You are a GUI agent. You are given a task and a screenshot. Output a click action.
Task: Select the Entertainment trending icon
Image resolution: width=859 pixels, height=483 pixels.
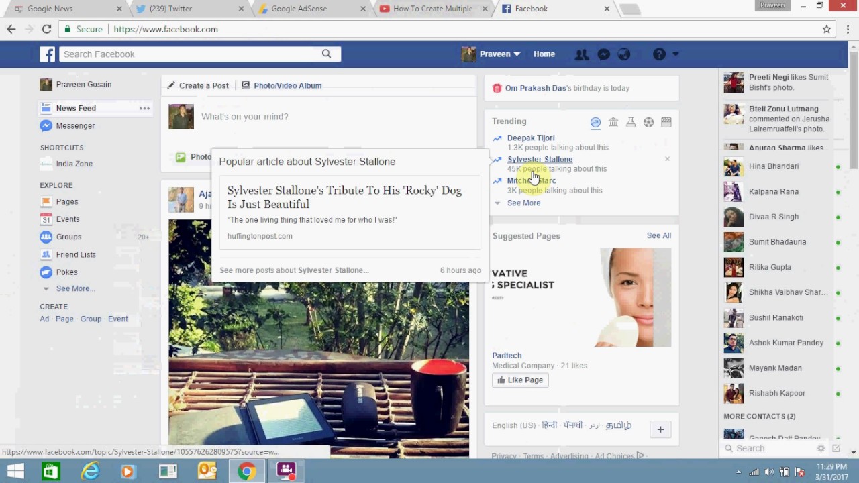pyautogui.click(x=666, y=122)
